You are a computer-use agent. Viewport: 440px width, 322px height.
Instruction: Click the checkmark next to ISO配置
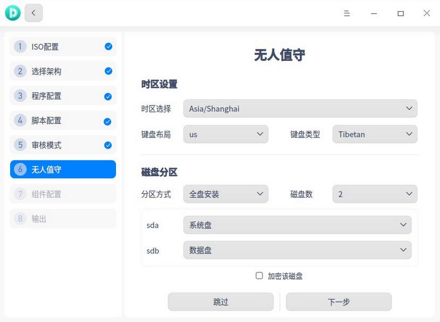[107, 46]
